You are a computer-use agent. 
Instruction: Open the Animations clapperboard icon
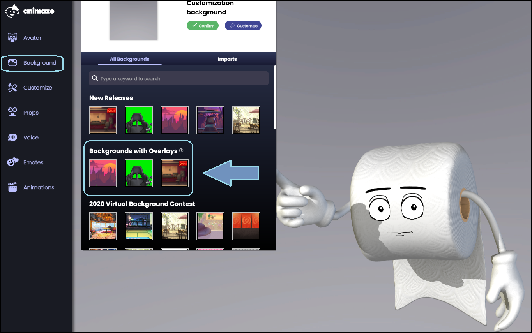(x=12, y=187)
